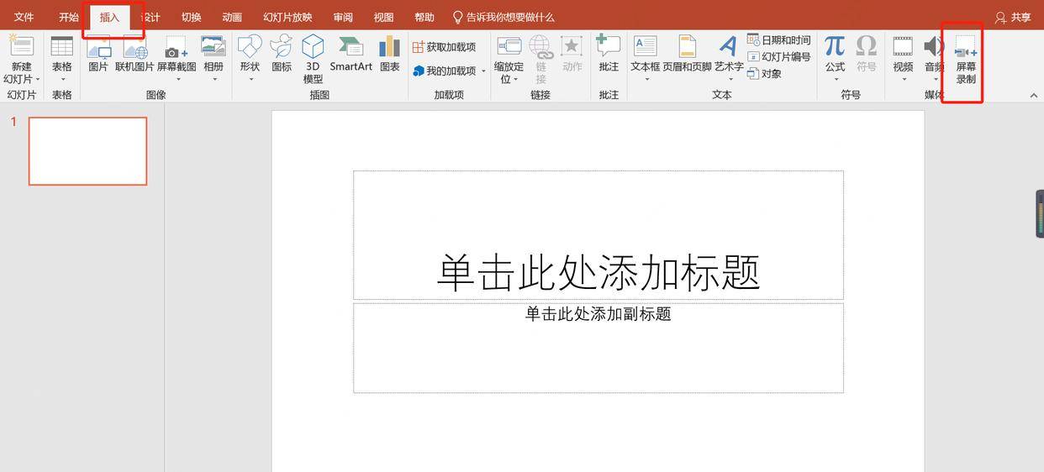
Task: Switch to the 设计 design tab
Action: [150, 17]
